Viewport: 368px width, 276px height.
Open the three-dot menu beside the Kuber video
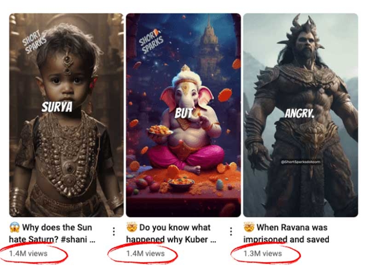(x=231, y=231)
